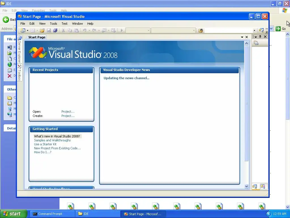
Task: Open the File menu in Visual Studio
Action: point(23,24)
